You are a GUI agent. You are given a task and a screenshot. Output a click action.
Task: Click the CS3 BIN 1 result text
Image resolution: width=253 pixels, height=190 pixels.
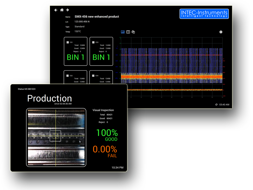(101, 57)
